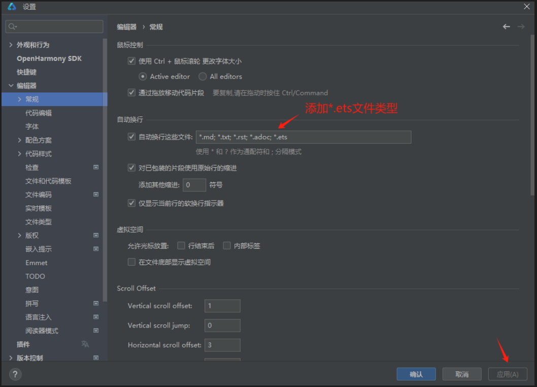
Task: Click the project-level icon beside 嵌入提示
Action: (96, 249)
